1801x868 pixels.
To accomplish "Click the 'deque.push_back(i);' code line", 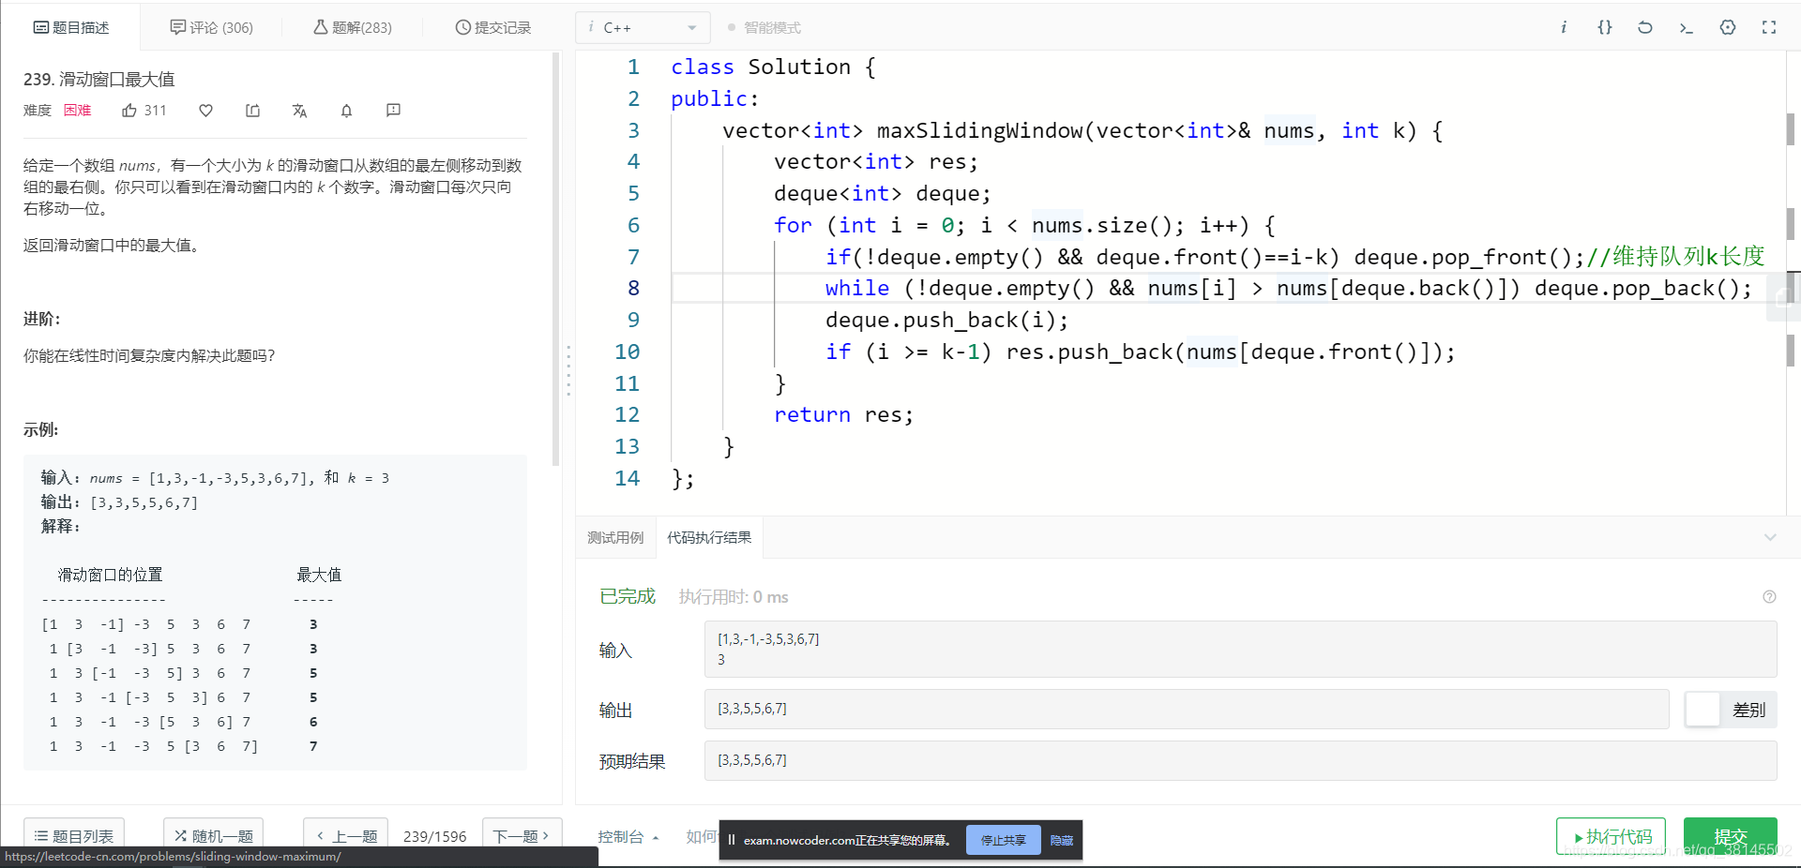I will point(946,320).
